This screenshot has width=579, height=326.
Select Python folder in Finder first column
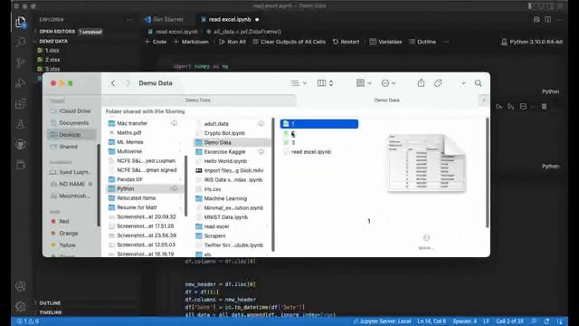coord(144,188)
